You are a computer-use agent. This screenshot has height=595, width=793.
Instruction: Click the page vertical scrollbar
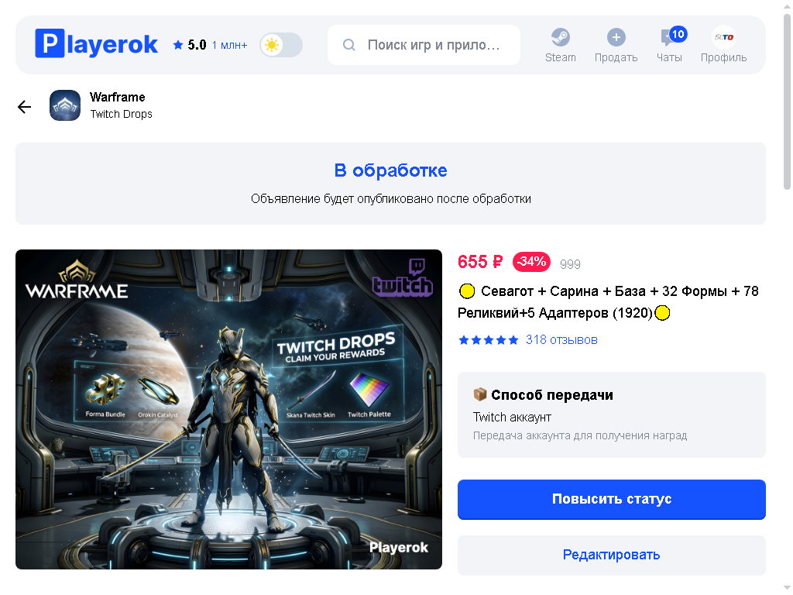tap(787, 101)
